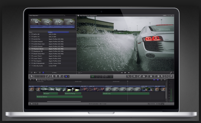201x123 pixels.
Task: Select the Breakbeat Medium audio clip
Action: [x=59, y=97]
